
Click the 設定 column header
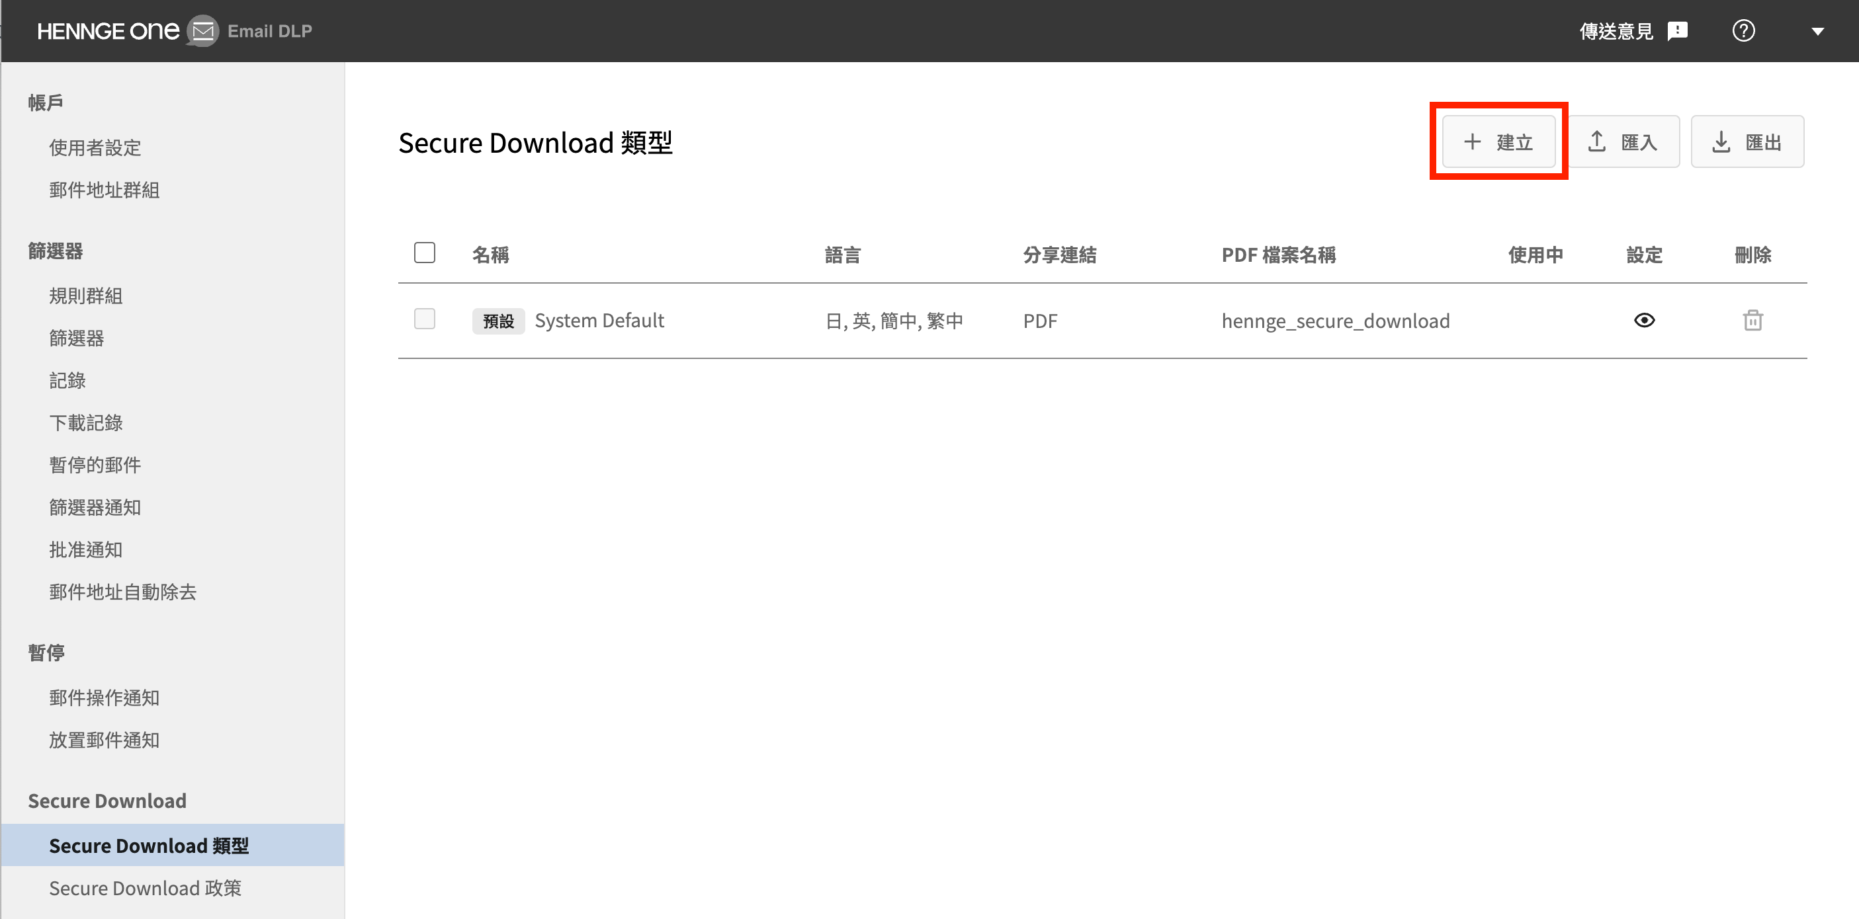[x=1644, y=255]
